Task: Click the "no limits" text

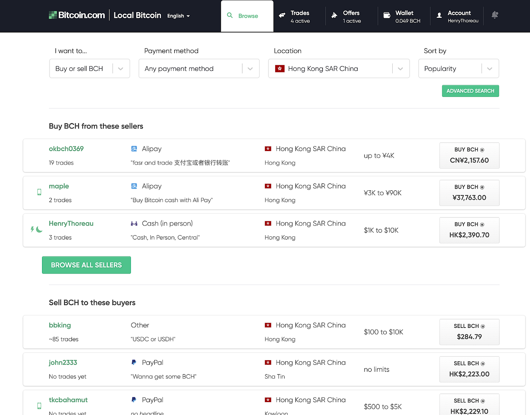Action: click(x=377, y=370)
